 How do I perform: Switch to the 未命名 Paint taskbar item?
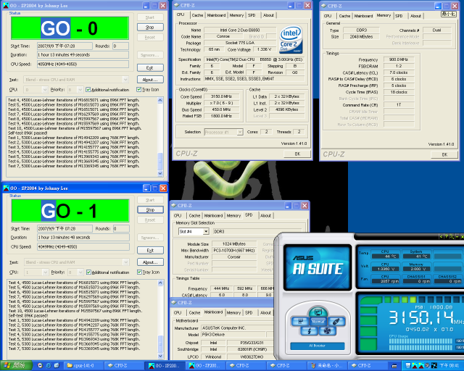[327, 366]
